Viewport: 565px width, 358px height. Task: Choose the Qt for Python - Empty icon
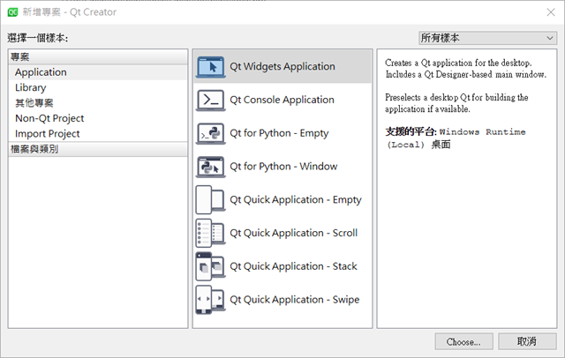210,133
